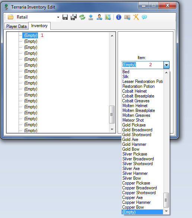Viewport: 192px width, 218px height.
Task: Expand the Retail dropdown arrow
Action: pos(58,17)
